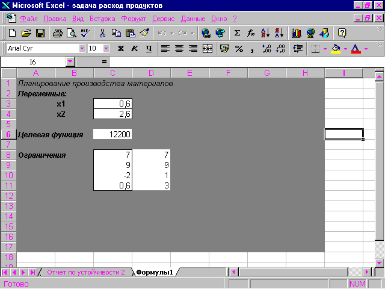Expand the font size 10 dropdown
Viewport: 385px width, 289px height.
point(106,48)
